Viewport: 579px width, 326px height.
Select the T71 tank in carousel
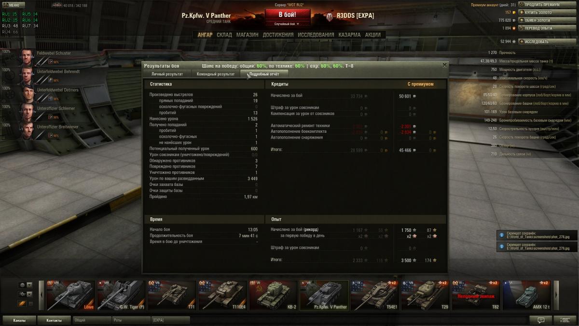pos(172,295)
